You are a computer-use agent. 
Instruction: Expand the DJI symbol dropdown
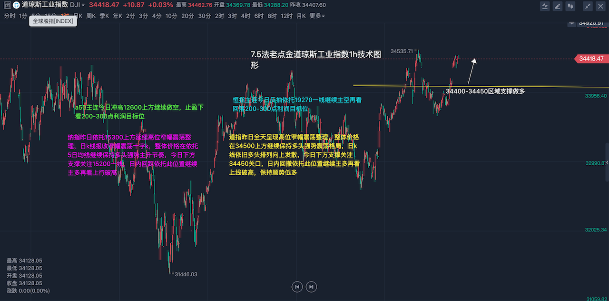coord(83,5)
